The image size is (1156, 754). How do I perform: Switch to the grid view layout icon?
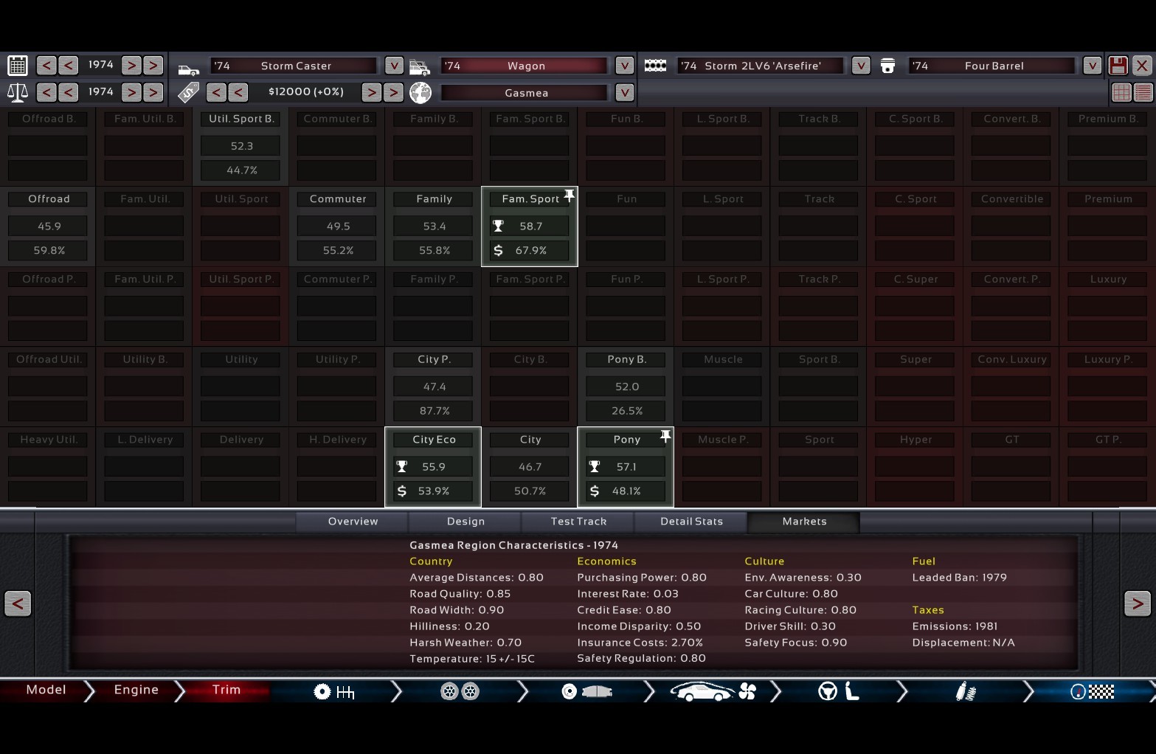(x=1121, y=92)
